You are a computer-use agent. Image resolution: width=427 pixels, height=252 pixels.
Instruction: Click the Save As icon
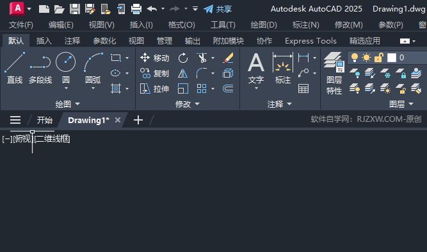point(90,9)
